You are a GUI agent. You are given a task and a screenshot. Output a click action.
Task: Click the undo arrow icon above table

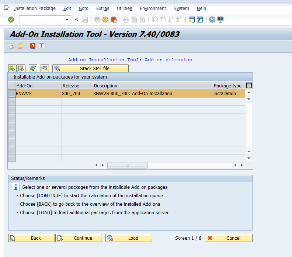click(45, 68)
